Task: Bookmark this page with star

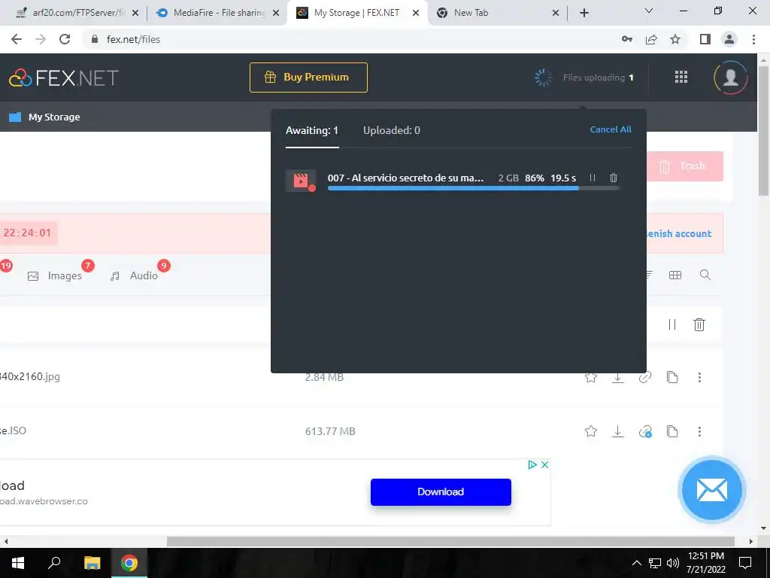Action: point(675,39)
